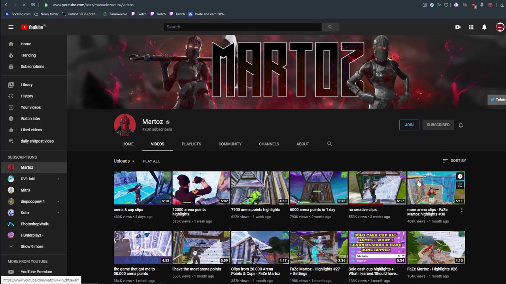The image size is (506, 284).
Task: Open Watch later in sidebar
Action: click(x=34, y=119)
